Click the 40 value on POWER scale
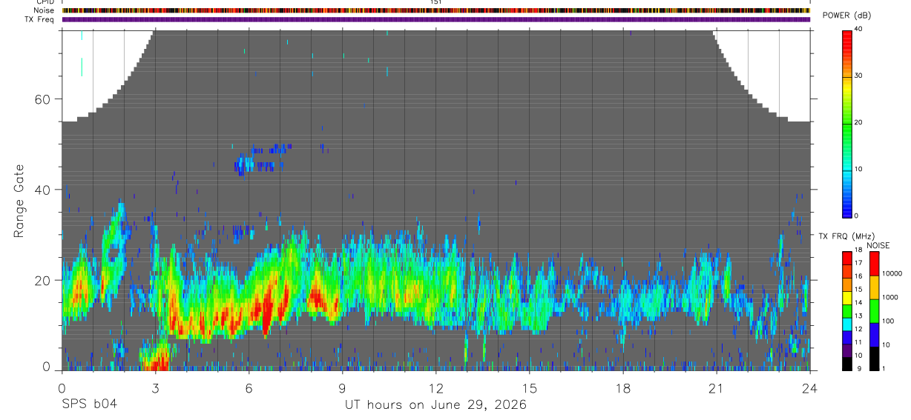Screen dimensions: 911x420 coord(859,29)
